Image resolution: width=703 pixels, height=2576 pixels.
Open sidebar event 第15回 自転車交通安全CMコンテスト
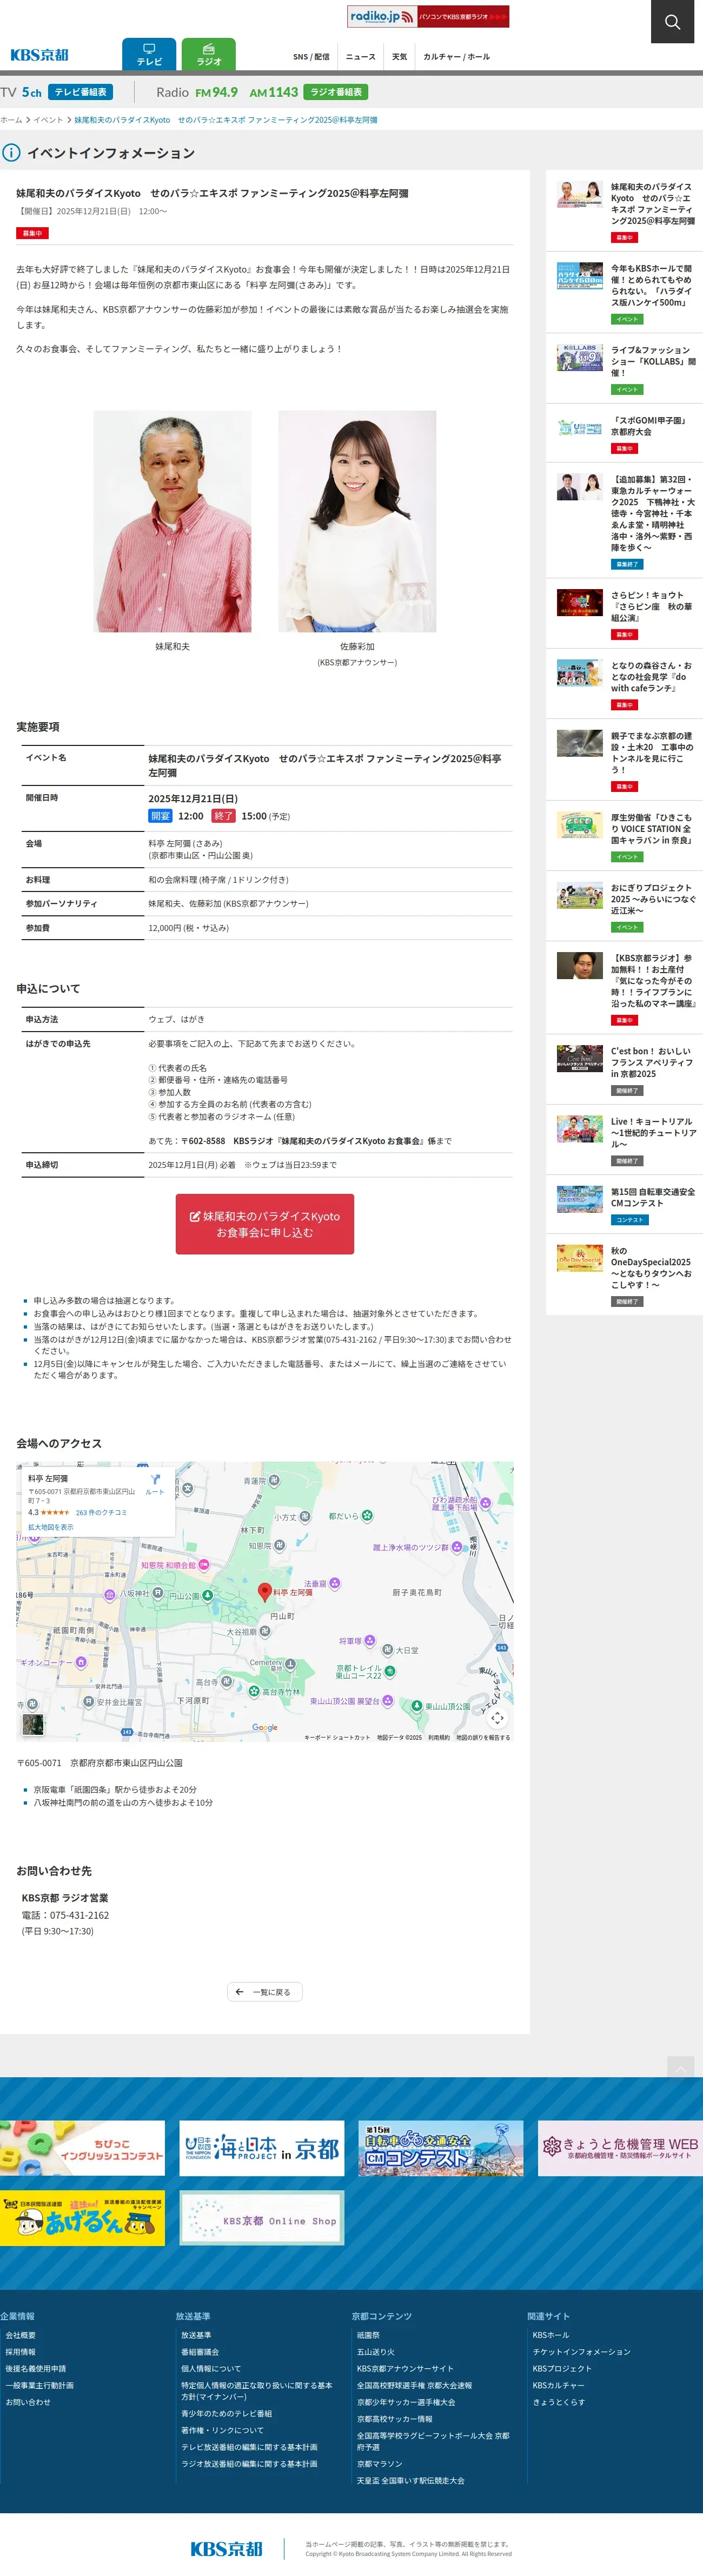(624, 1204)
